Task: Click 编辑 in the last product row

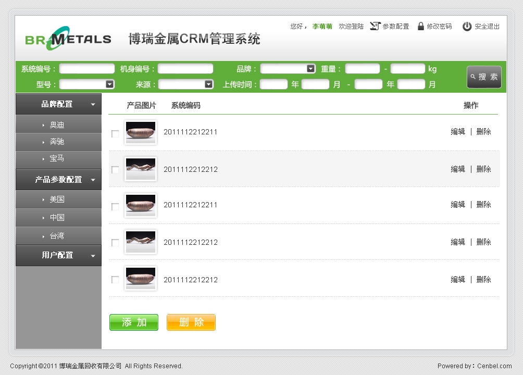Action: point(458,280)
